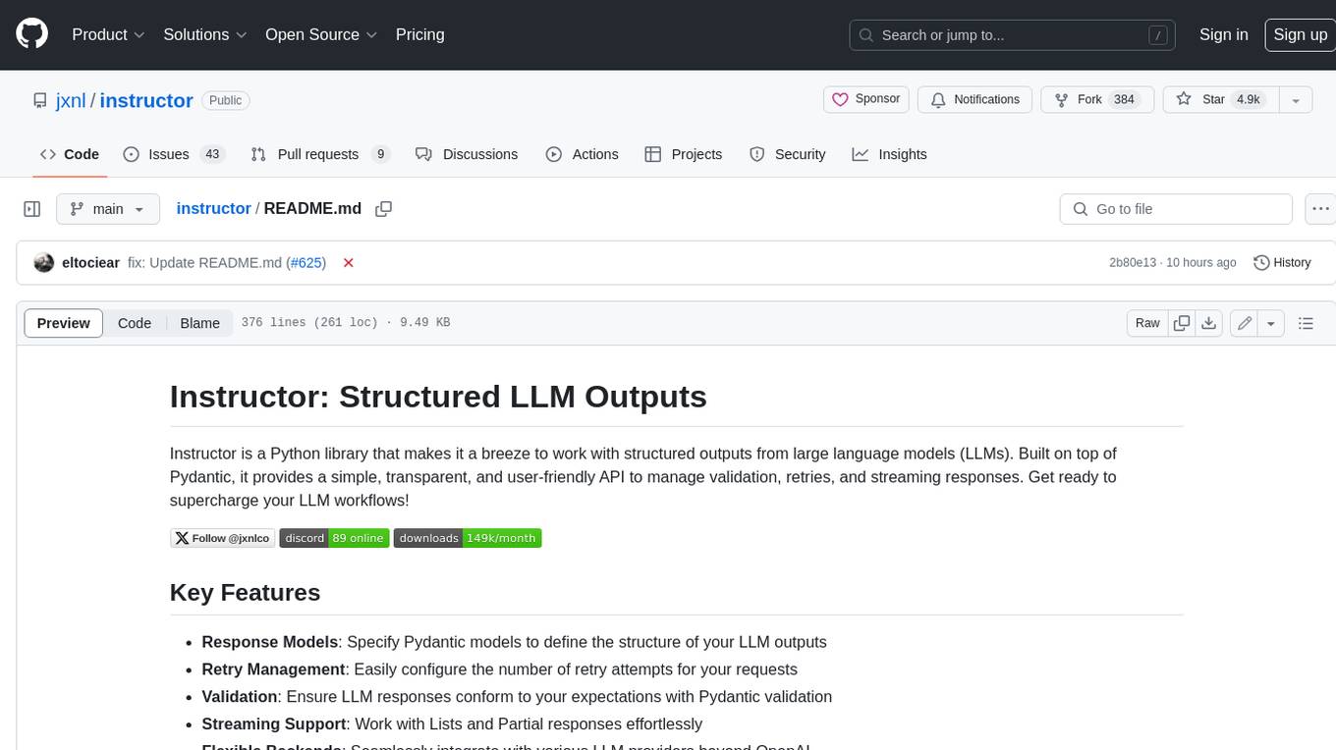Switch to the Code tab

(69, 154)
